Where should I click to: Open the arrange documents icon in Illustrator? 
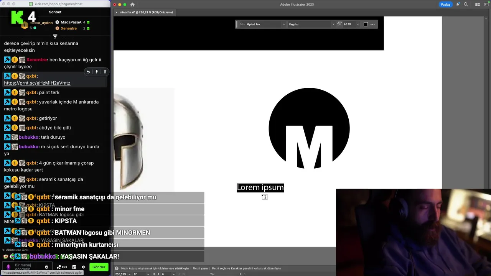pyautogui.click(x=478, y=5)
